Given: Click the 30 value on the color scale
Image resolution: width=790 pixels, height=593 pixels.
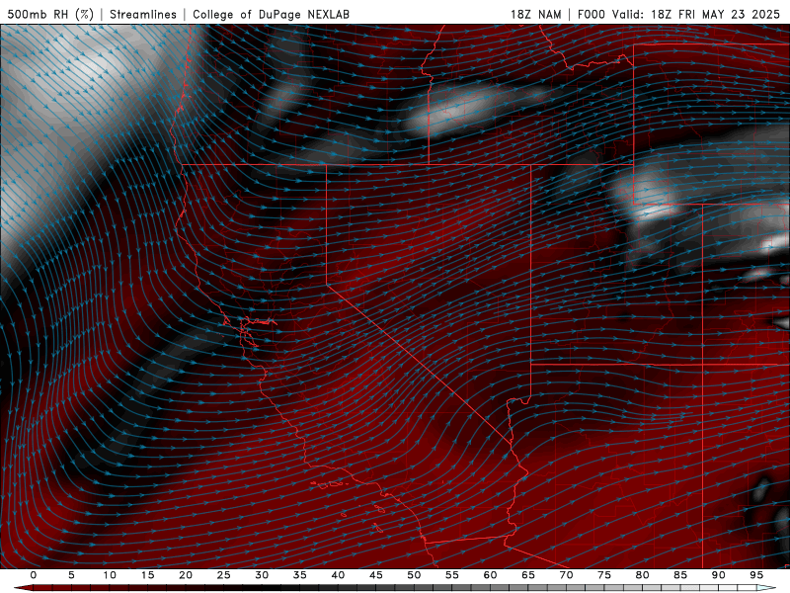Looking at the screenshot, I should [262, 575].
